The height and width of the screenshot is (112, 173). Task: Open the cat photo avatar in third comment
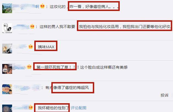(x=7, y=49)
